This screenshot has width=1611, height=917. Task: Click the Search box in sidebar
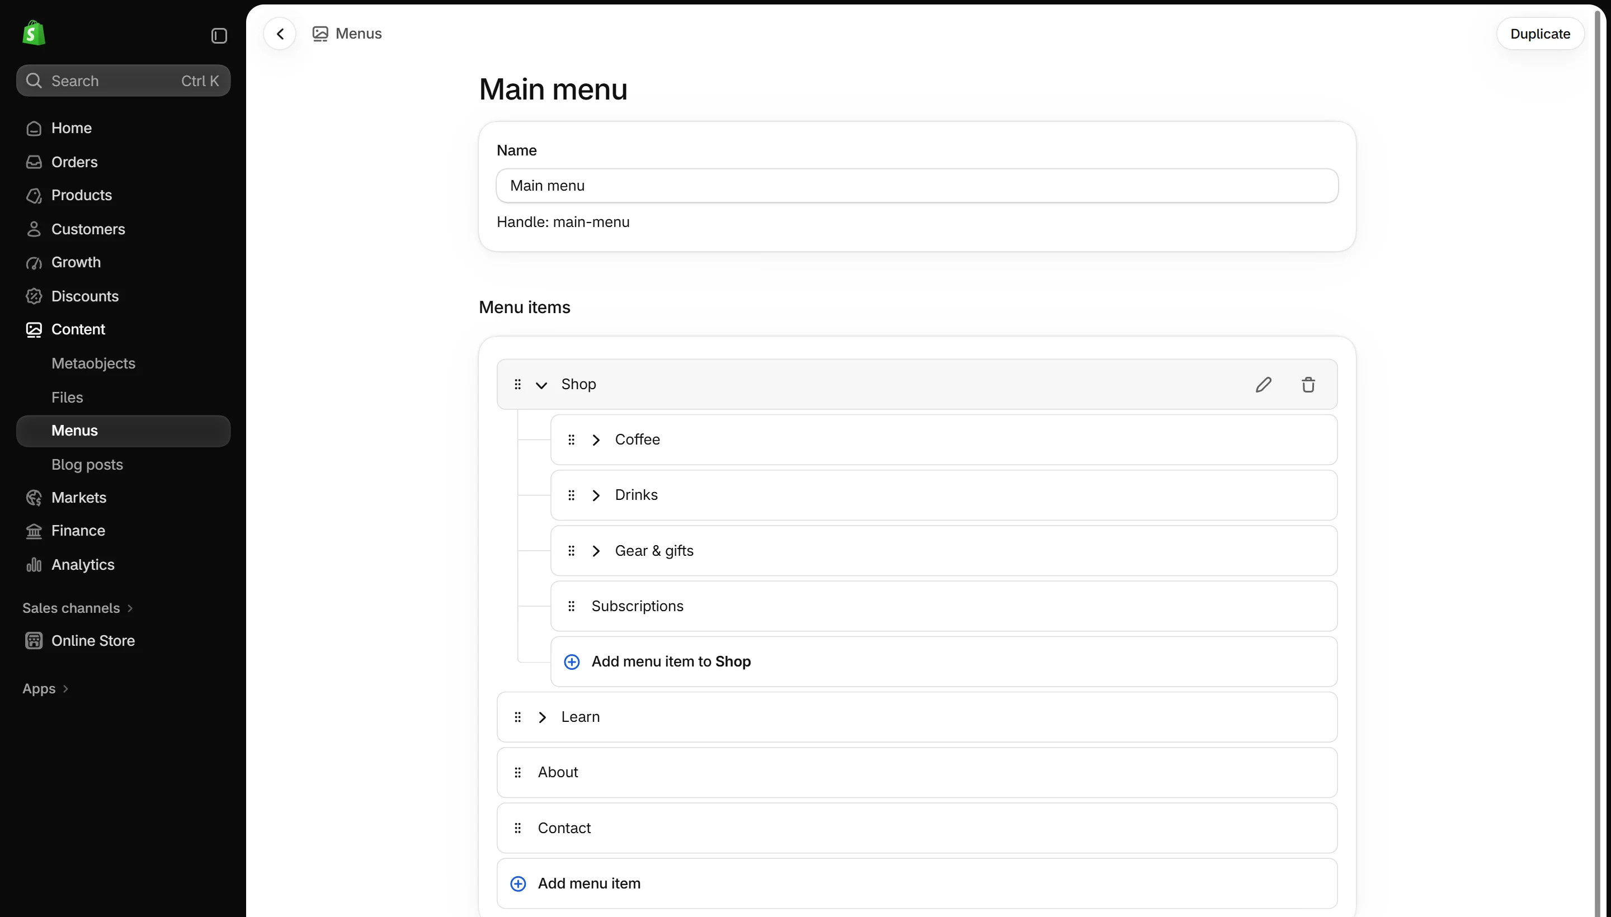(124, 81)
